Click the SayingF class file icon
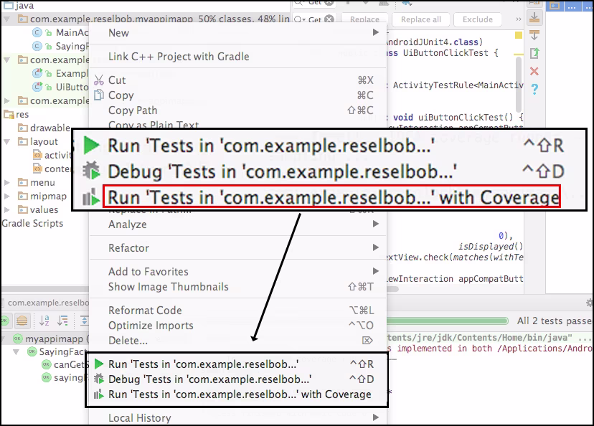The width and height of the screenshot is (594, 426). (x=37, y=46)
